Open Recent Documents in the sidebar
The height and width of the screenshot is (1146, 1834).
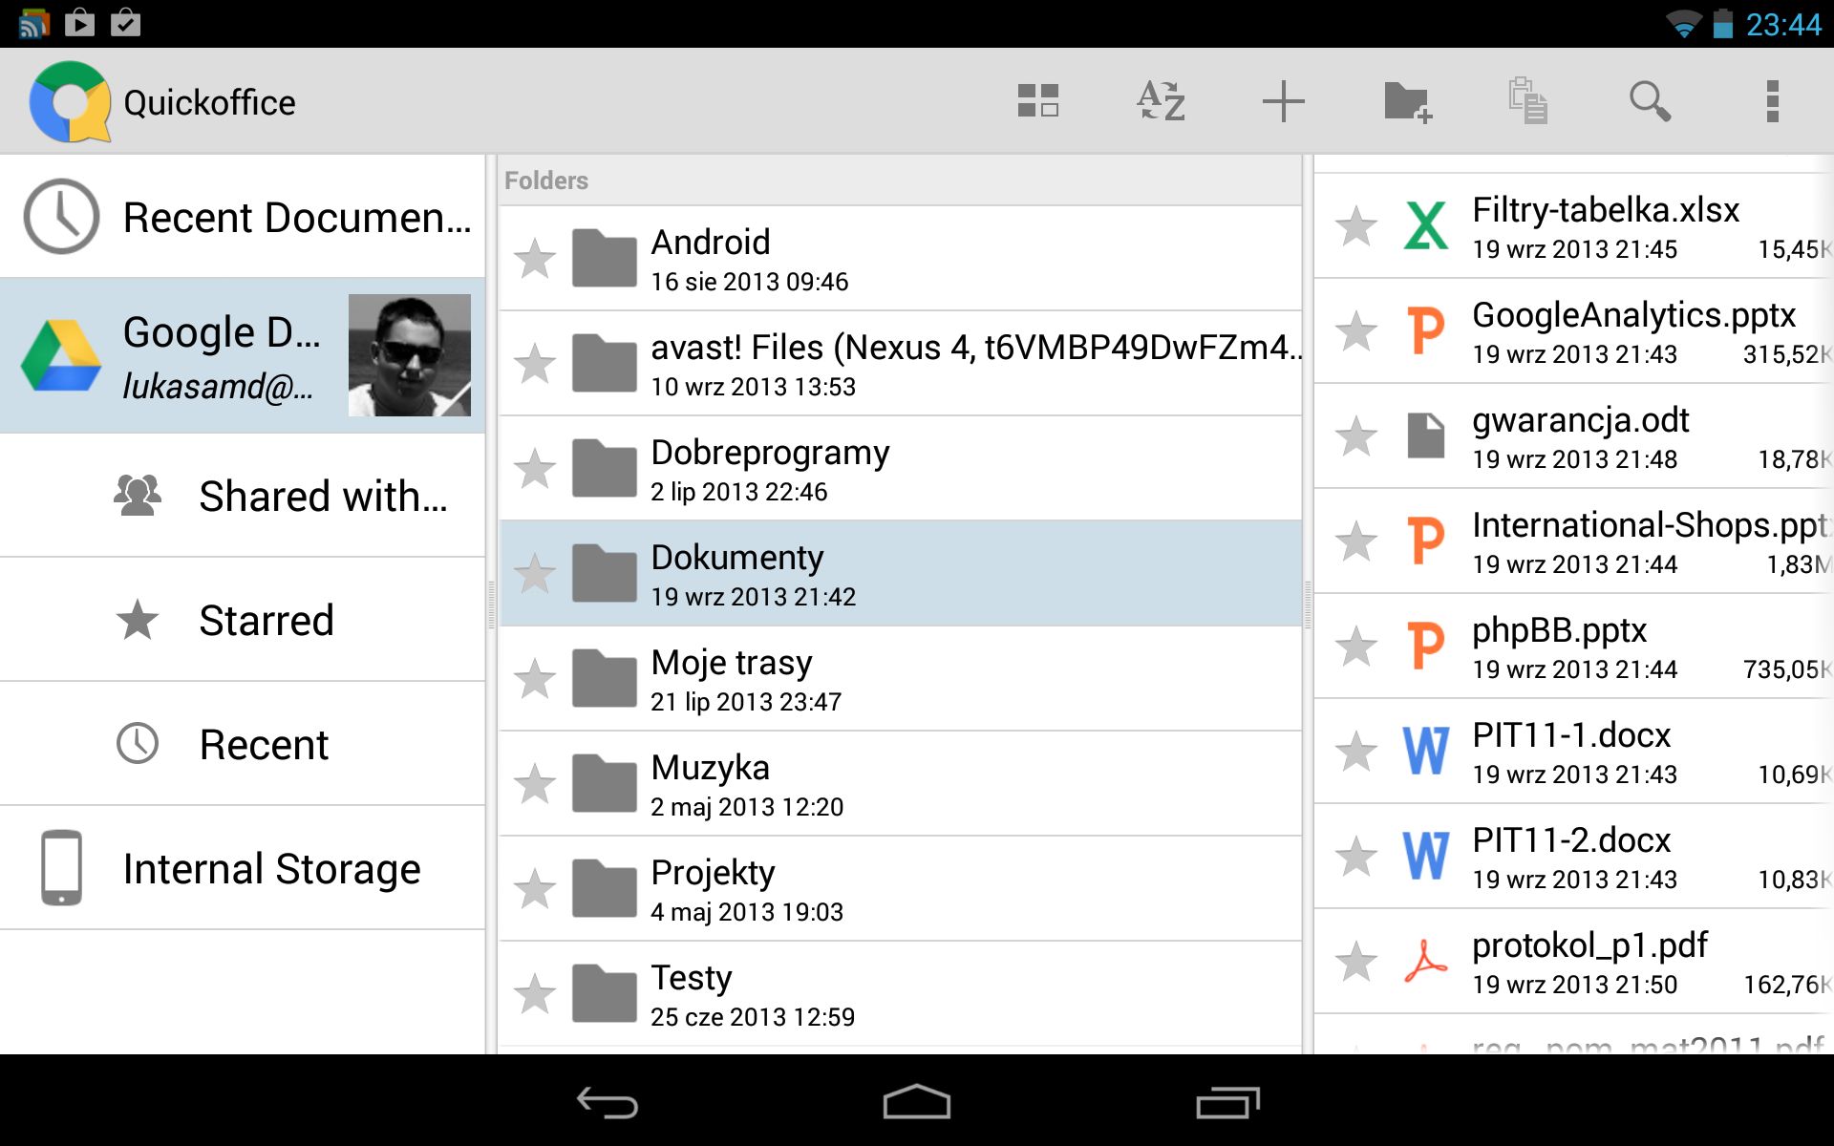pyautogui.click(x=243, y=217)
